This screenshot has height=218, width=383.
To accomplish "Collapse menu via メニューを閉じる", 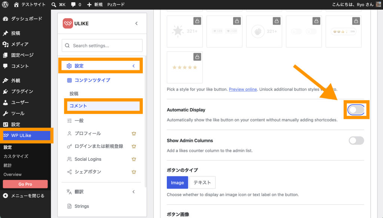I will pos(24,196).
